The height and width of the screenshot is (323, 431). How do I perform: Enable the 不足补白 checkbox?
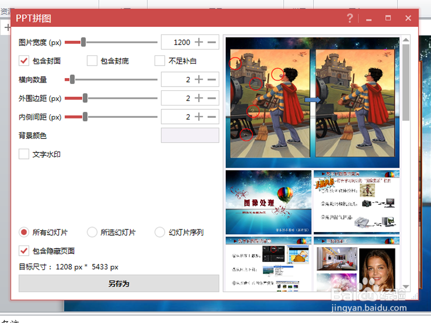[159, 61]
